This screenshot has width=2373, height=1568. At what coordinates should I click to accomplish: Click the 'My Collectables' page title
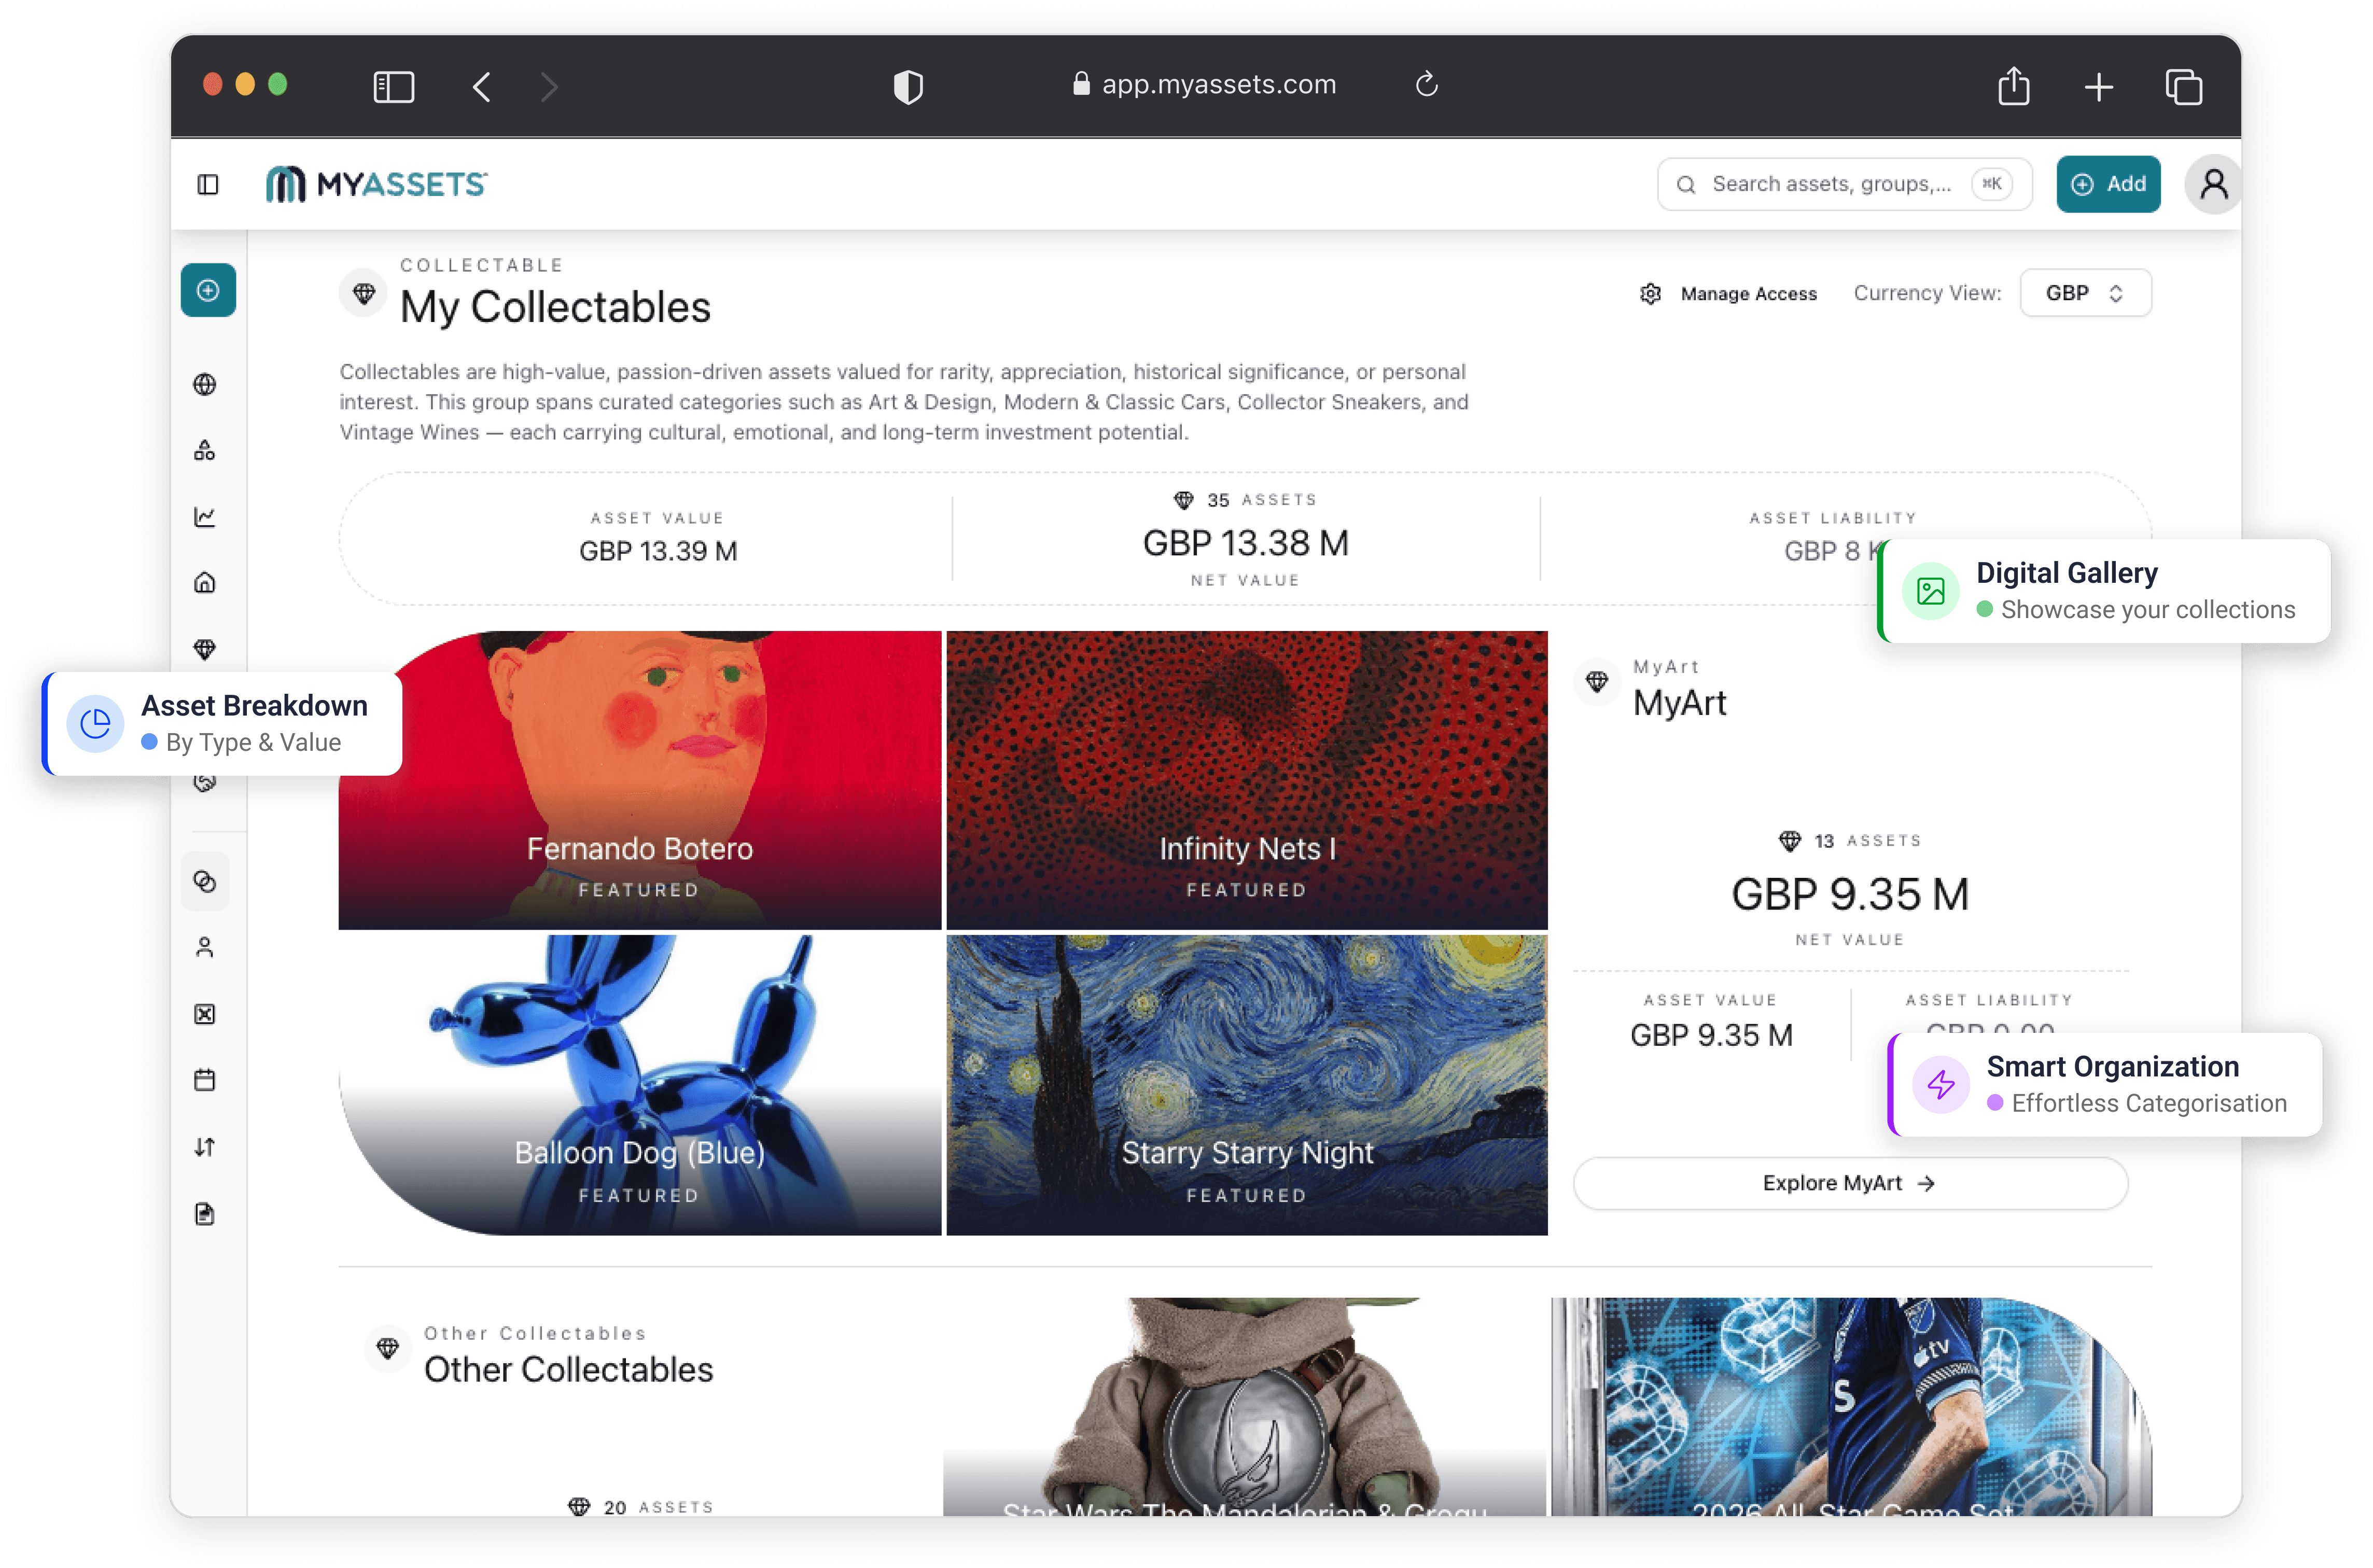click(x=555, y=307)
